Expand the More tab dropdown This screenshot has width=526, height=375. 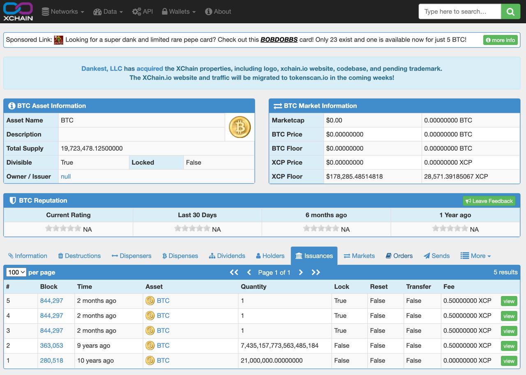[x=475, y=255]
